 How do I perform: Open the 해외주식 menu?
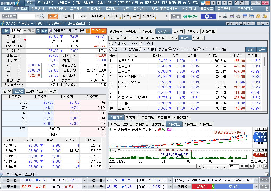coord(20,9)
